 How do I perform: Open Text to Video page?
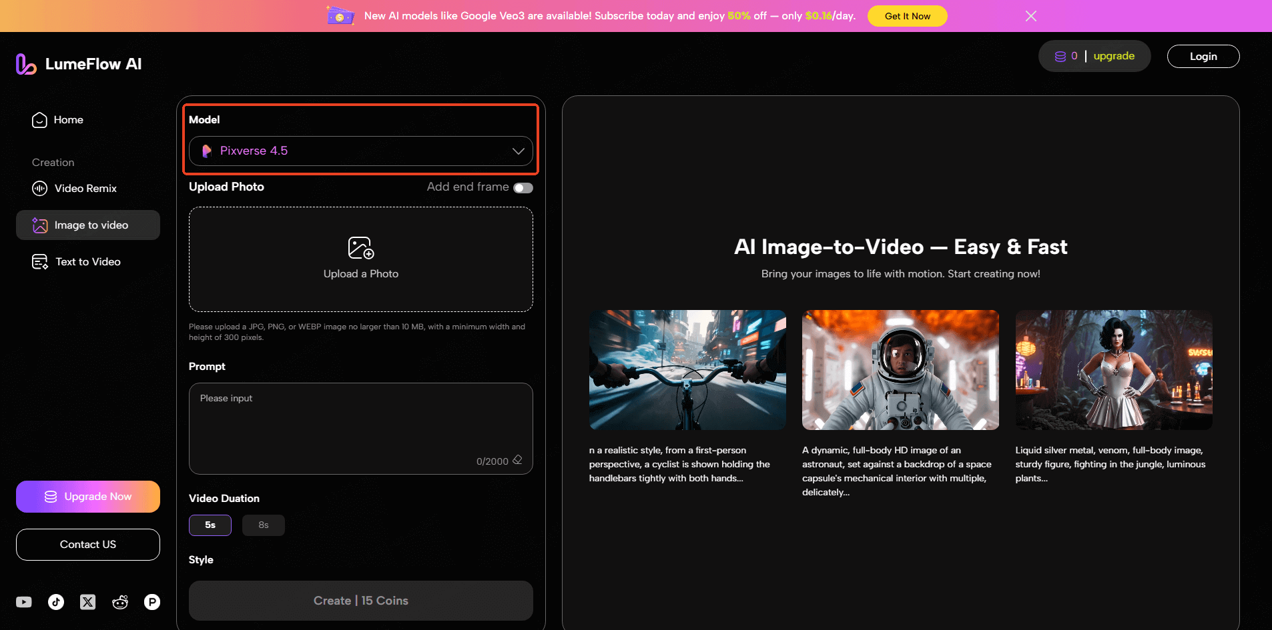(x=87, y=262)
